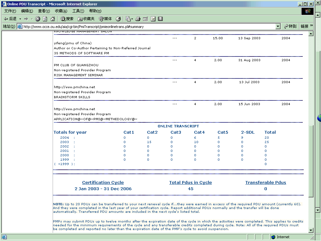
Task: Select the text 3S METHODS OF SOFTWARE PM
Action: click(x=82, y=53)
